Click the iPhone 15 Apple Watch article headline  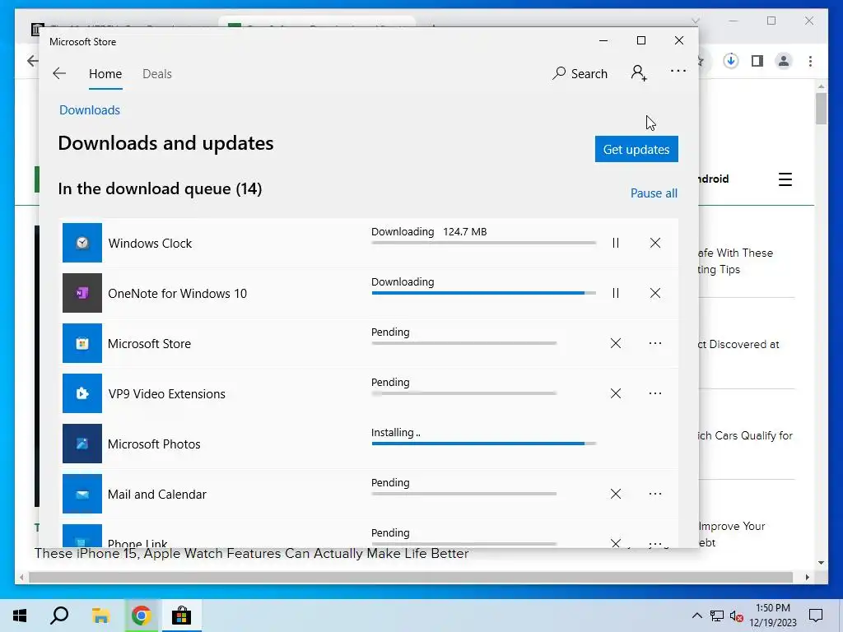(x=252, y=554)
